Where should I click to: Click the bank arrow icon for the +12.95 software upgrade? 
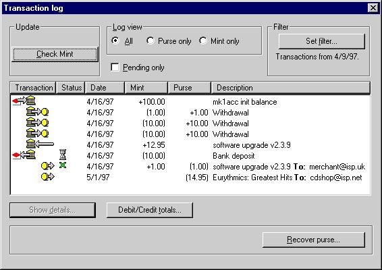tap(40, 144)
